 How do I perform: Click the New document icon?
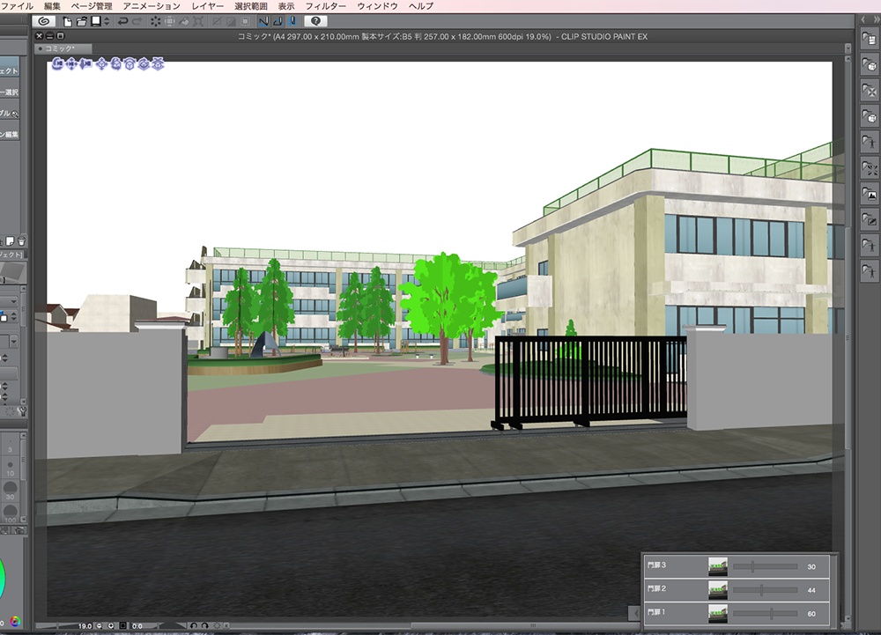point(68,21)
